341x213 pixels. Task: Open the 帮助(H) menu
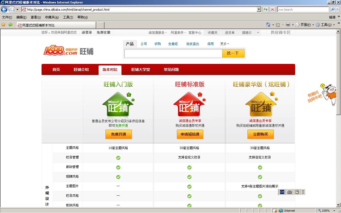[x=82, y=17]
